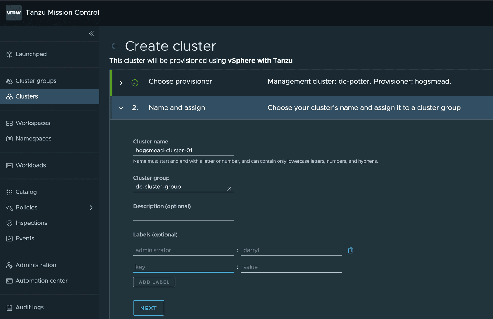The height and width of the screenshot is (319, 493).
Task: Select the Cluster groups icon
Action: tap(9, 81)
